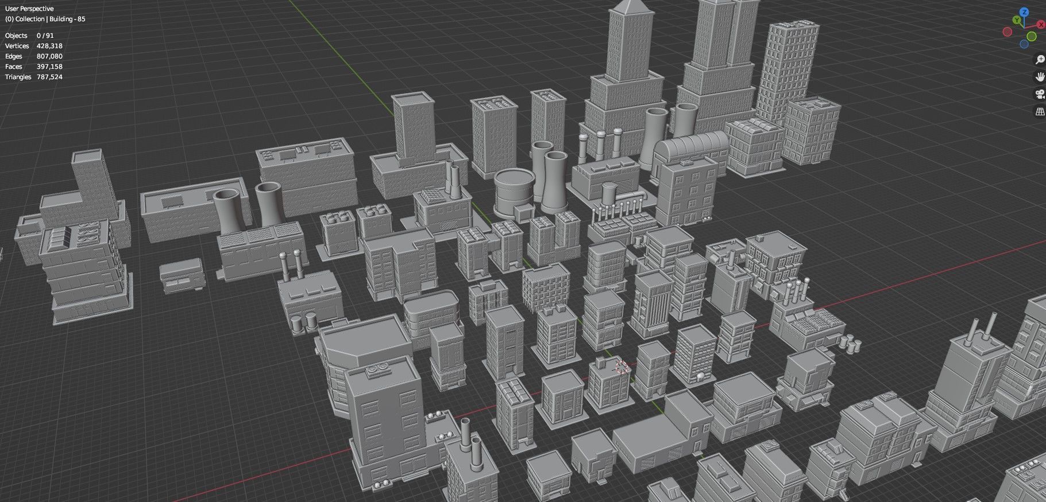Click the negative Z axis gizmo circle
The height and width of the screenshot is (502, 1046).
(x=1024, y=44)
